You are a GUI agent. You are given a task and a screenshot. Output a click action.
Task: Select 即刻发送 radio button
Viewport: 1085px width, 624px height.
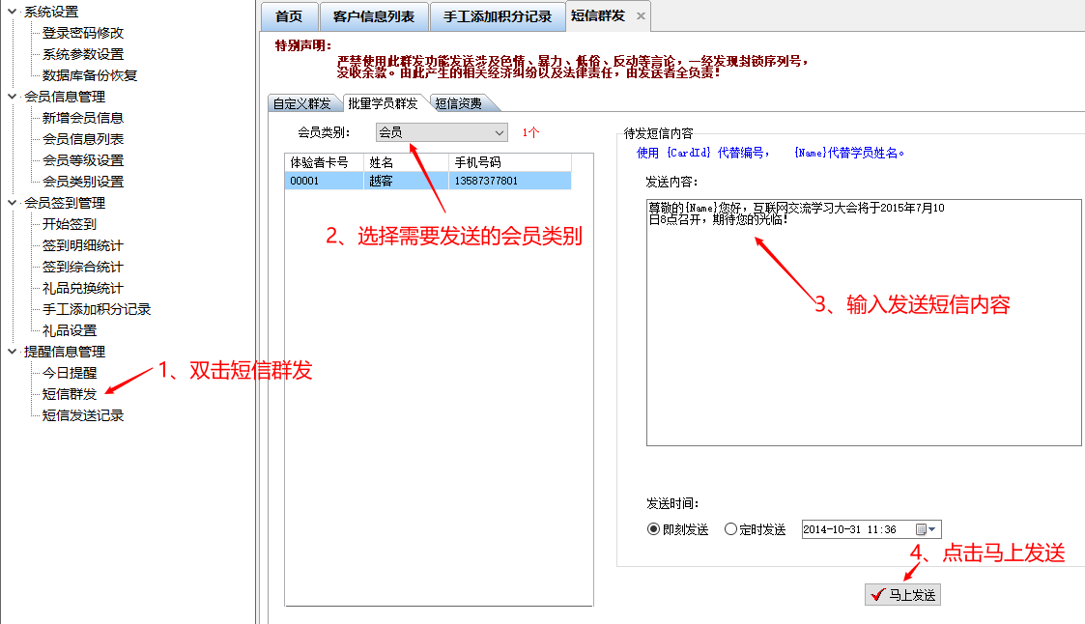pos(653,529)
